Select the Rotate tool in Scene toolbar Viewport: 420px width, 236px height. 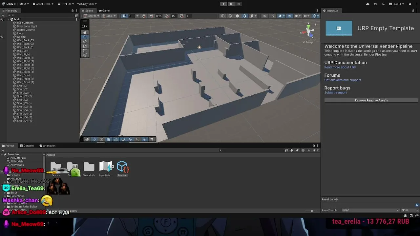(x=85, y=41)
